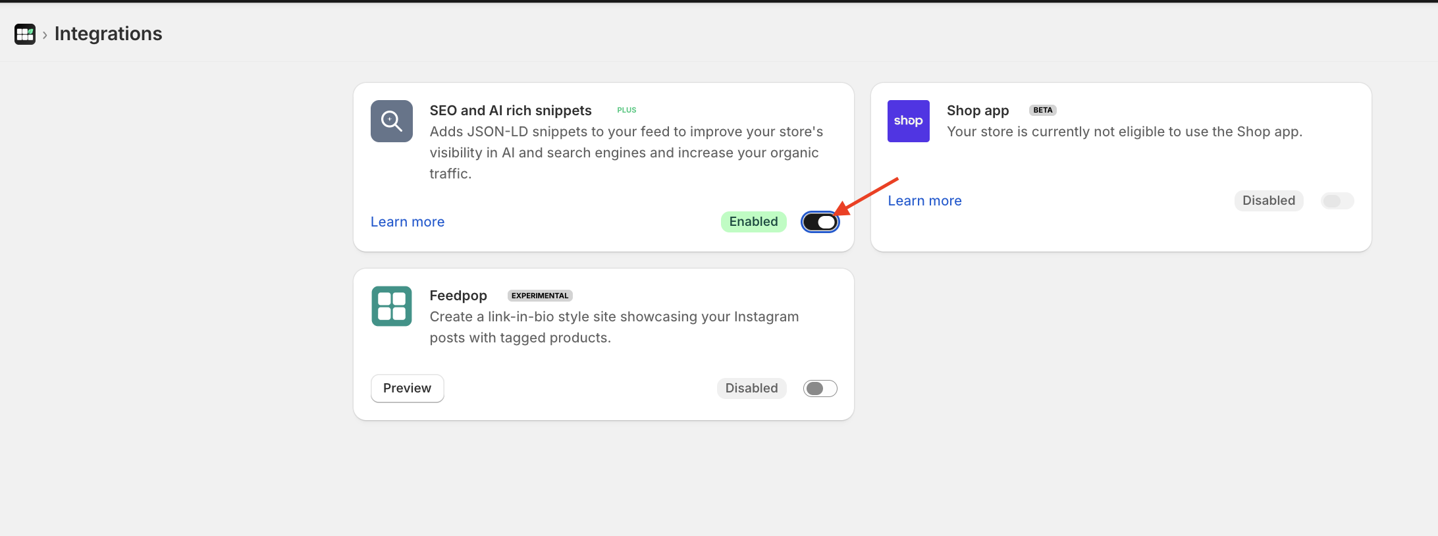
Task: Enable the Shop app toggle
Action: click(x=1337, y=201)
